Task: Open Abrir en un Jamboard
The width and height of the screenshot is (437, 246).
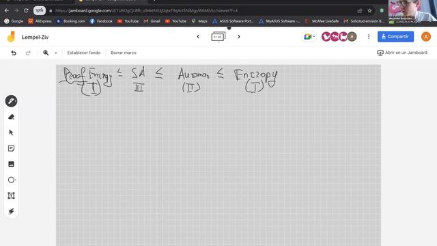Action: 402,53
